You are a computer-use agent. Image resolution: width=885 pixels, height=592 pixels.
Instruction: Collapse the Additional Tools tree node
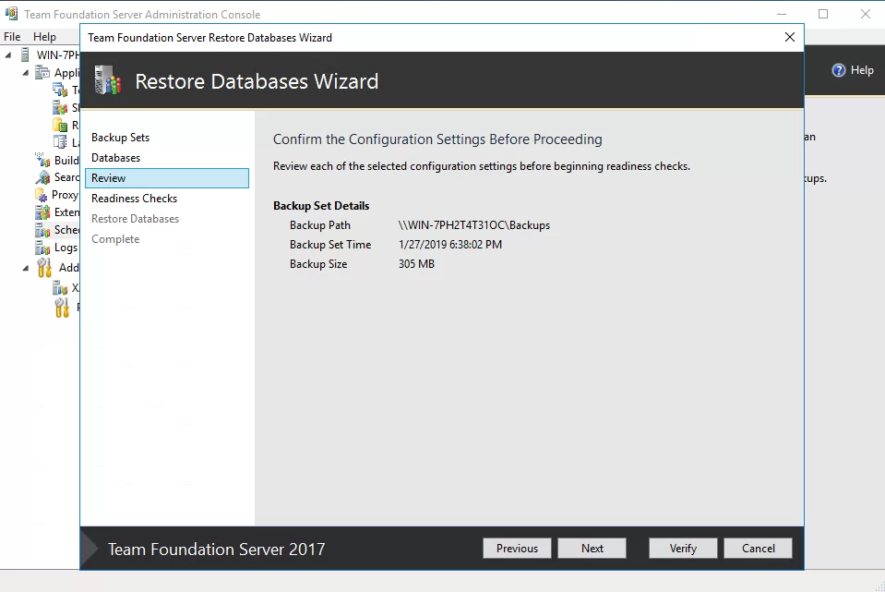tap(26, 268)
